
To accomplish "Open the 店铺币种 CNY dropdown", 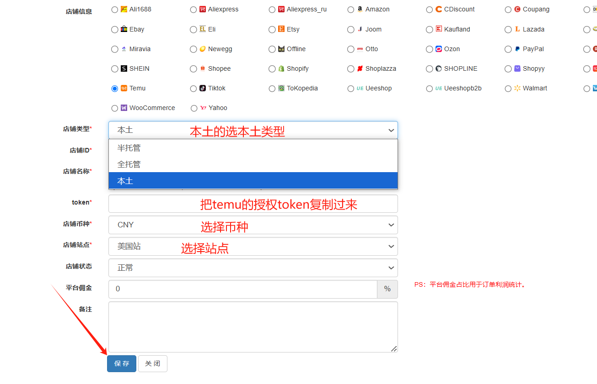I will coord(253,225).
